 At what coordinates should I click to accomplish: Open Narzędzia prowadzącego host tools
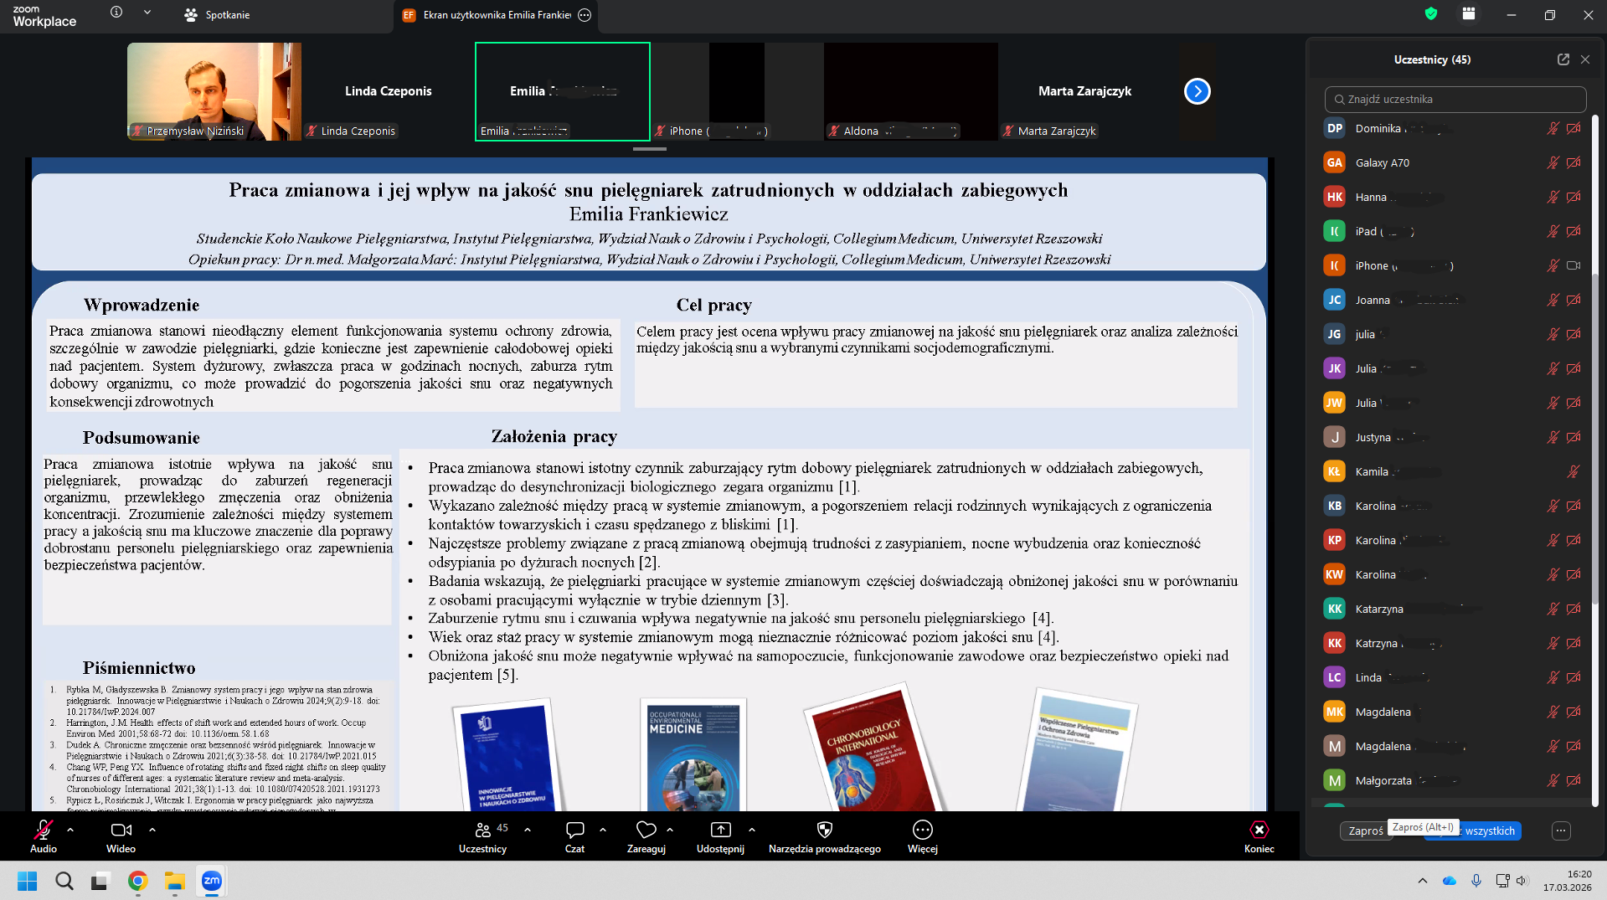pos(824,831)
